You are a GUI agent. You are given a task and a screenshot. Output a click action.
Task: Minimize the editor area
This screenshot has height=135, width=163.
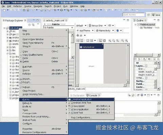[124, 20]
